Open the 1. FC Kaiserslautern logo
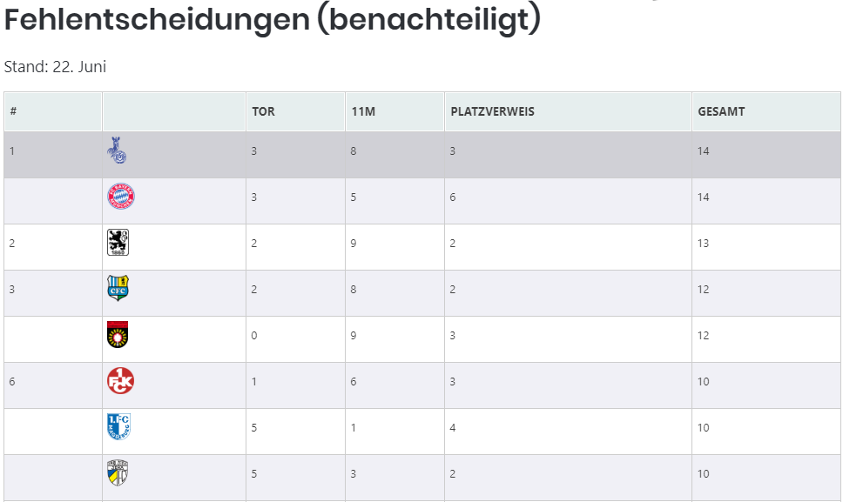Screen dimensions: 843x502 pyautogui.click(x=120, y=381)
